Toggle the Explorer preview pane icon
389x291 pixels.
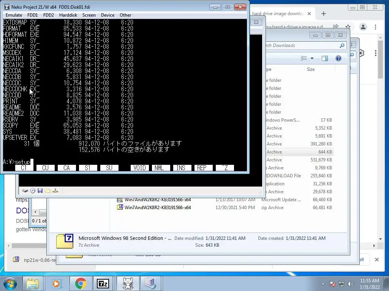click(x=324, y=58)
